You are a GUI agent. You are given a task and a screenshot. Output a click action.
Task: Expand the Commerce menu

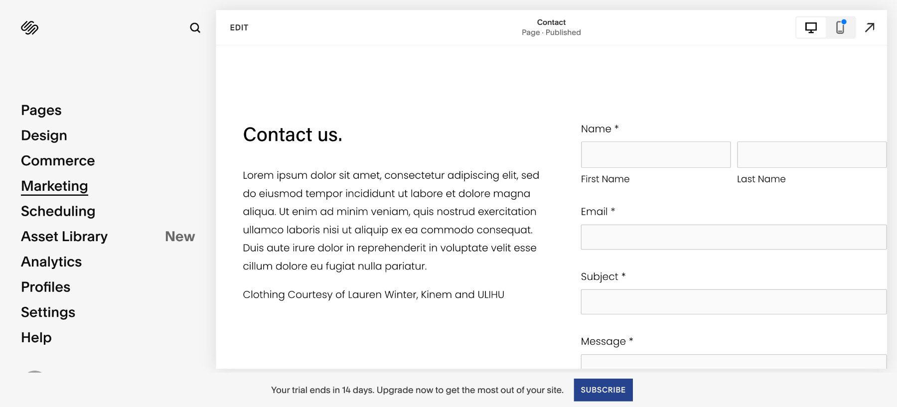[x=58, y=160]
